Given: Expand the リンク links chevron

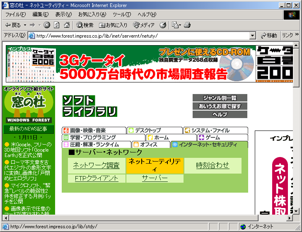Looking at the screenshot, I should pos(297,34).
